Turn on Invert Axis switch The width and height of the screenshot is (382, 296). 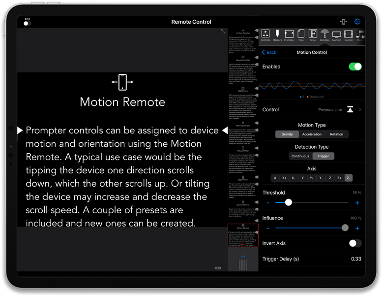[355, 243]
